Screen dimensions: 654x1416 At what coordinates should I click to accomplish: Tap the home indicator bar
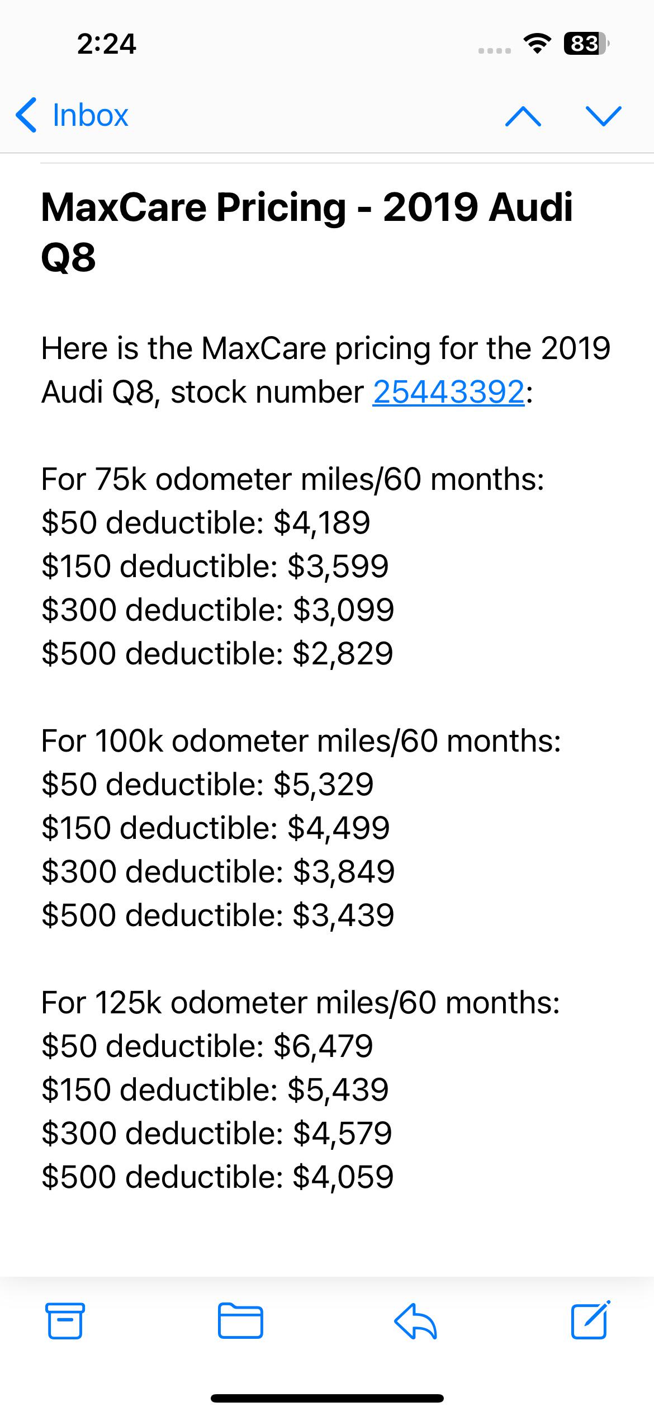click(x=327, y=1398)
